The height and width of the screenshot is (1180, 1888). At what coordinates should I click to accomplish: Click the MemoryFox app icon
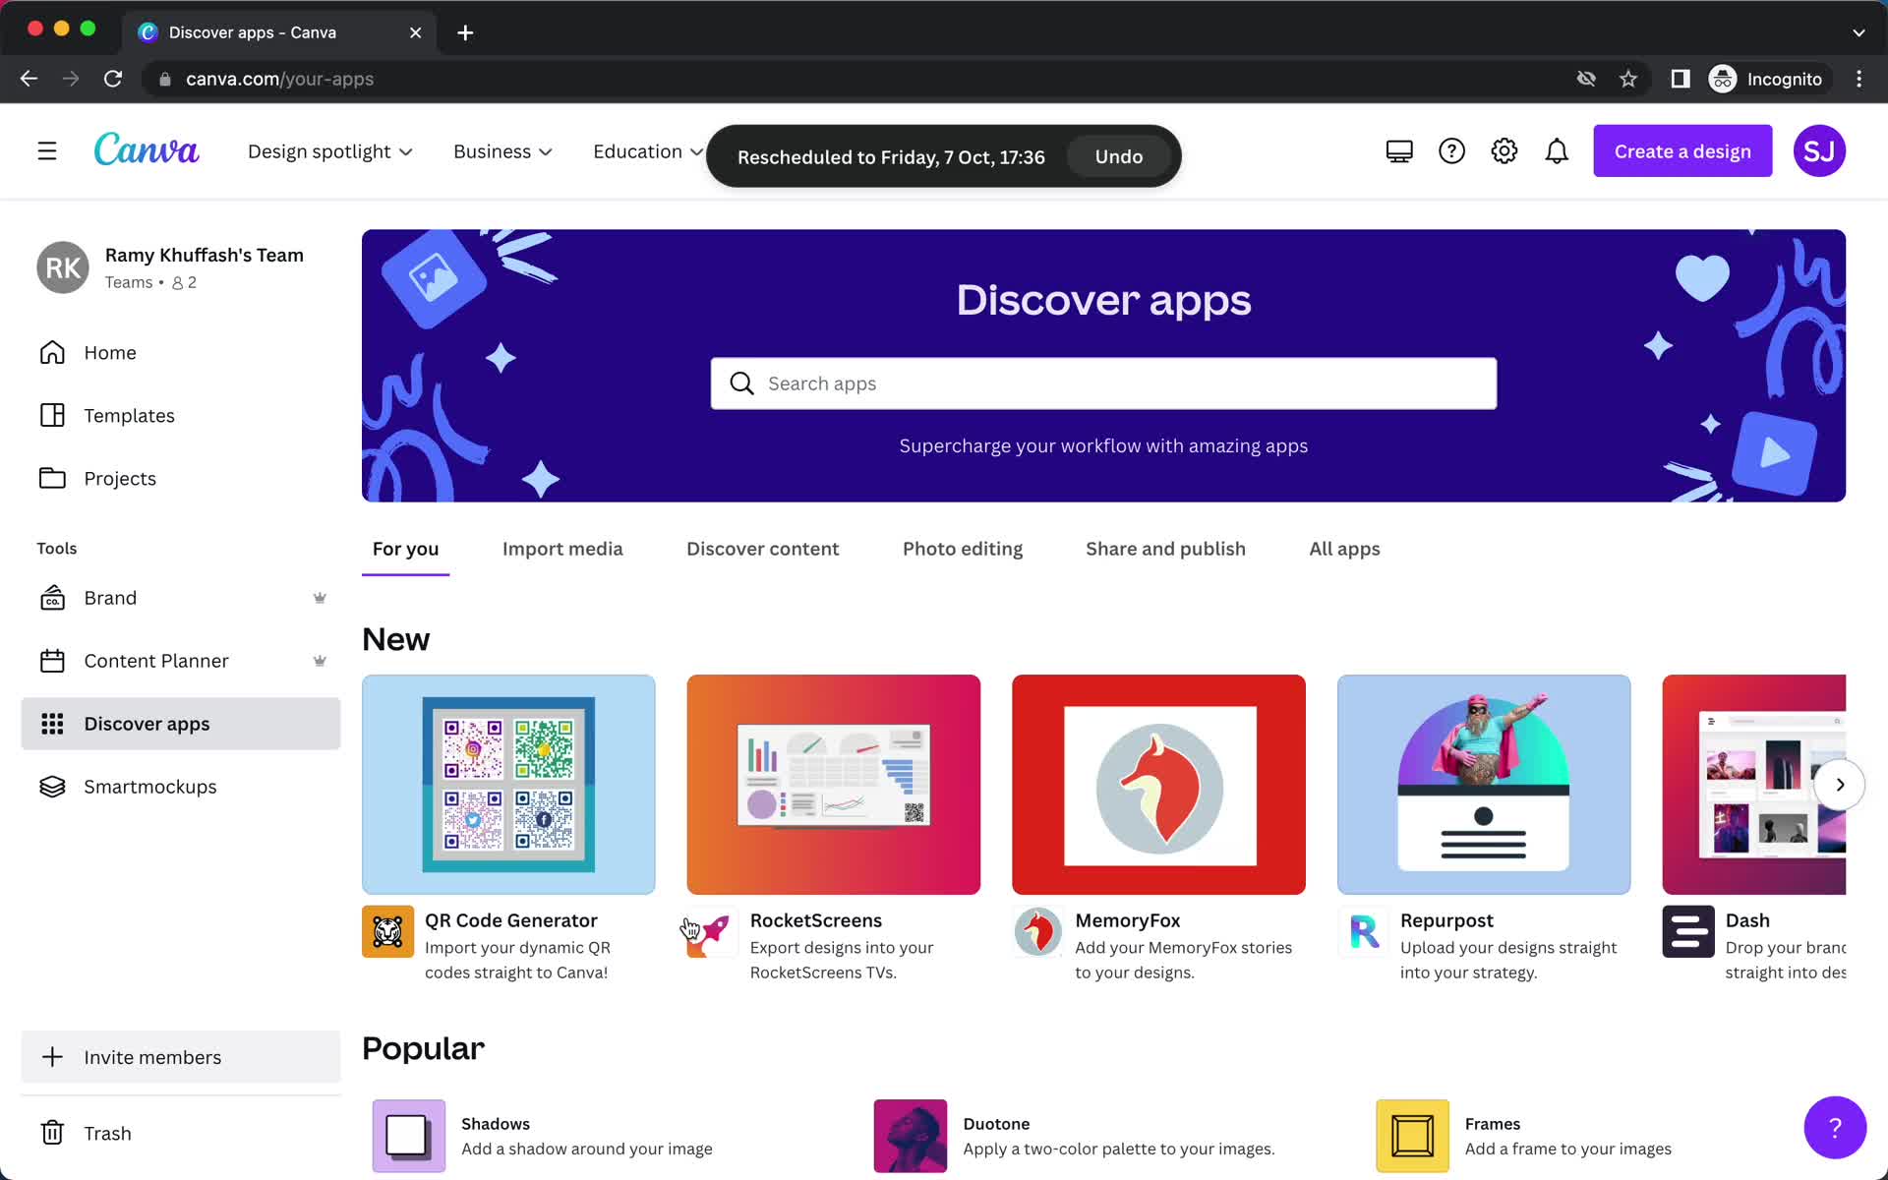1037,931
